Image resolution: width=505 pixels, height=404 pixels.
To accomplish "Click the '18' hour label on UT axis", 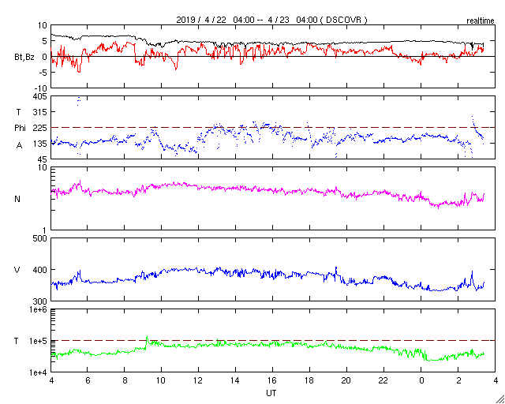I will click(x=309, y=381).
